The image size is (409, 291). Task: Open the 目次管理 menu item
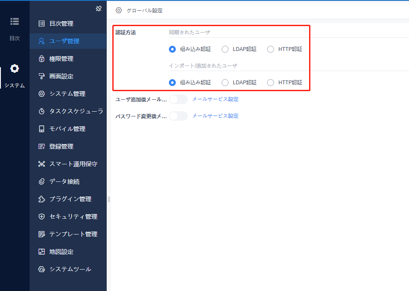coord(68,24)
